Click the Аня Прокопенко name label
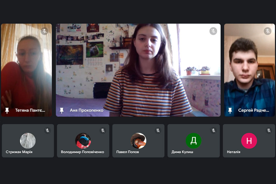The width and height of the screenshot is (276, 184). (x=86, y=110)
